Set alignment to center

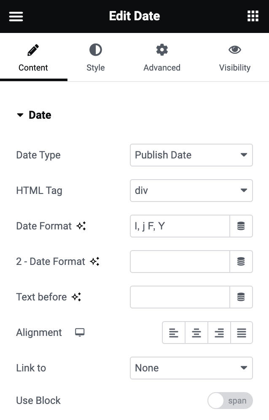click(x=196, y=333)
